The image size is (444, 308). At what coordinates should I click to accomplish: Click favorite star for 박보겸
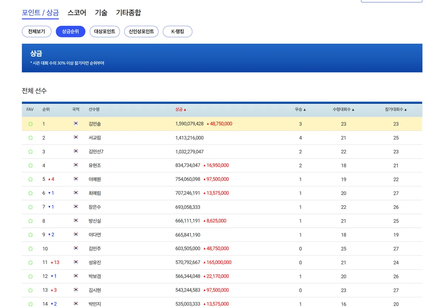tap(30, 276)
